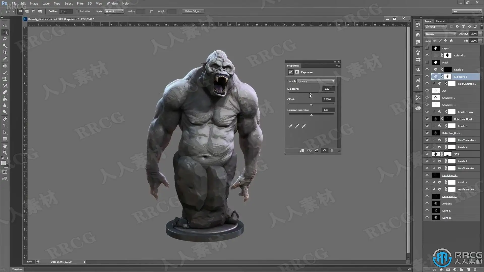484x272 pixels.
Task: Open the Filter menu
Action: click(x=80, y=4)
